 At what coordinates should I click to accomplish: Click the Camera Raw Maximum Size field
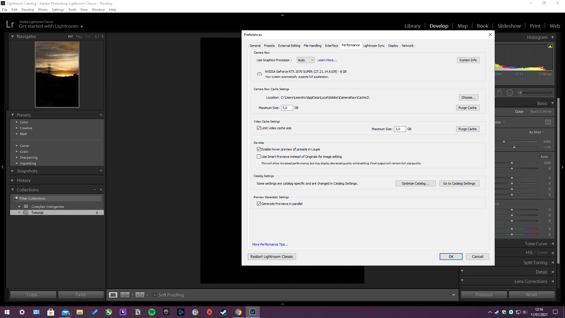[x=287, y=108]
